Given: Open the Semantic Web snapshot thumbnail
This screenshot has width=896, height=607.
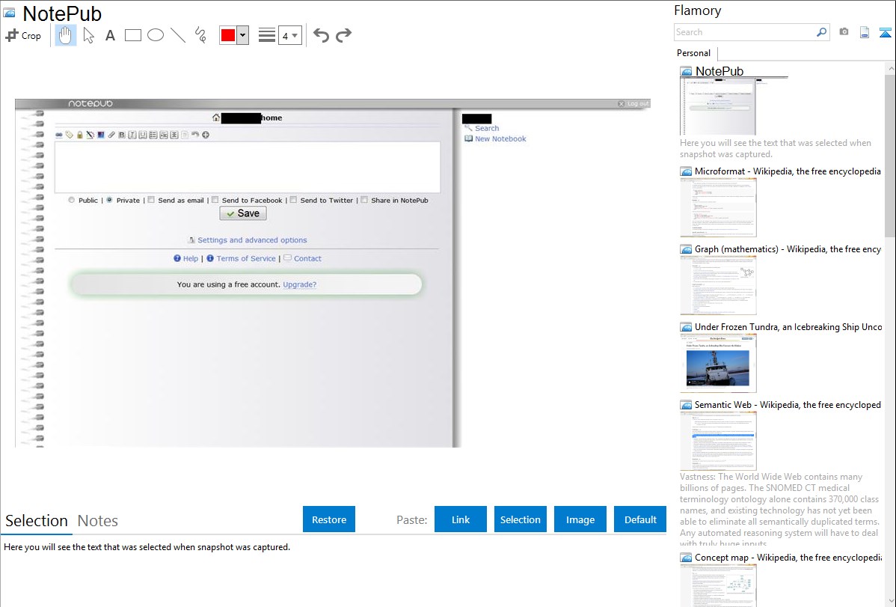Looking at the screenshot, I should tap(718, 440).
